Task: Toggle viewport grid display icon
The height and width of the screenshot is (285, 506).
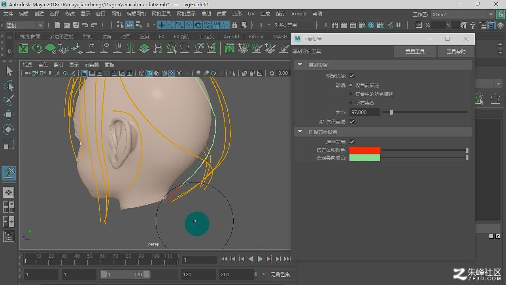Action: (x=85, y=73)
